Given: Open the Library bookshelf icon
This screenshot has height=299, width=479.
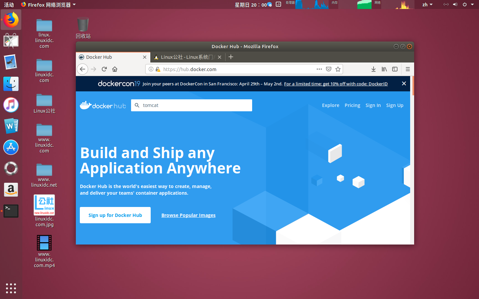Looking at the screenshot, I should click(x=384, y=69).
